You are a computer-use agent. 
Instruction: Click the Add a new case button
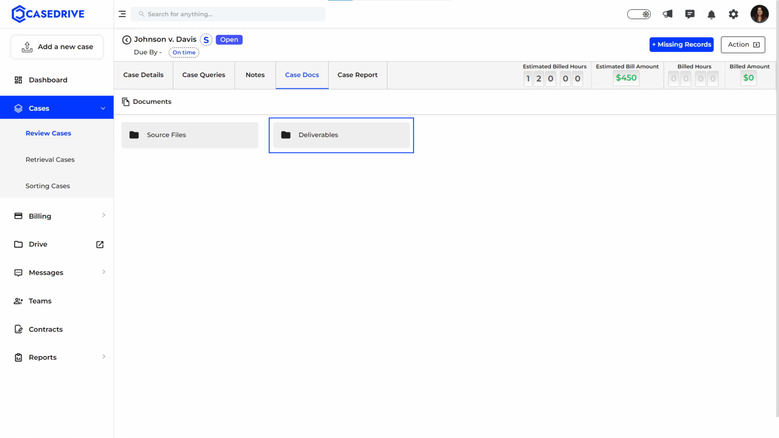pos(57,47)
